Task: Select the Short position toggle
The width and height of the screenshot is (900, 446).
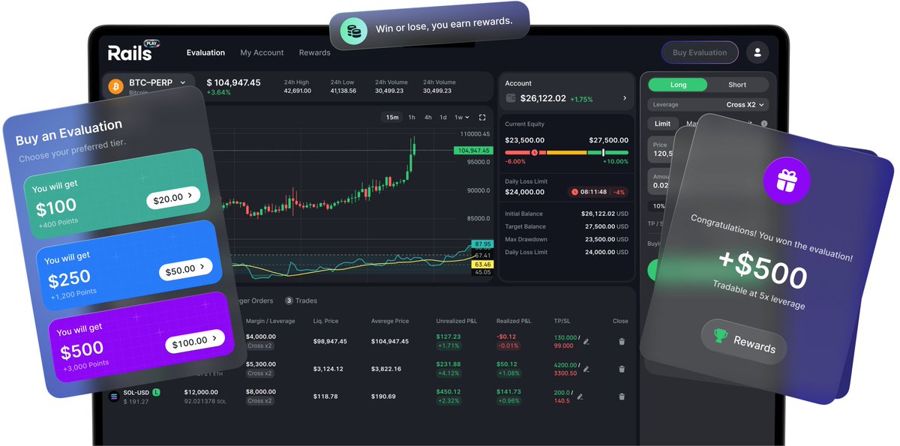Action: pyautogui.click(x=737, y=85)
